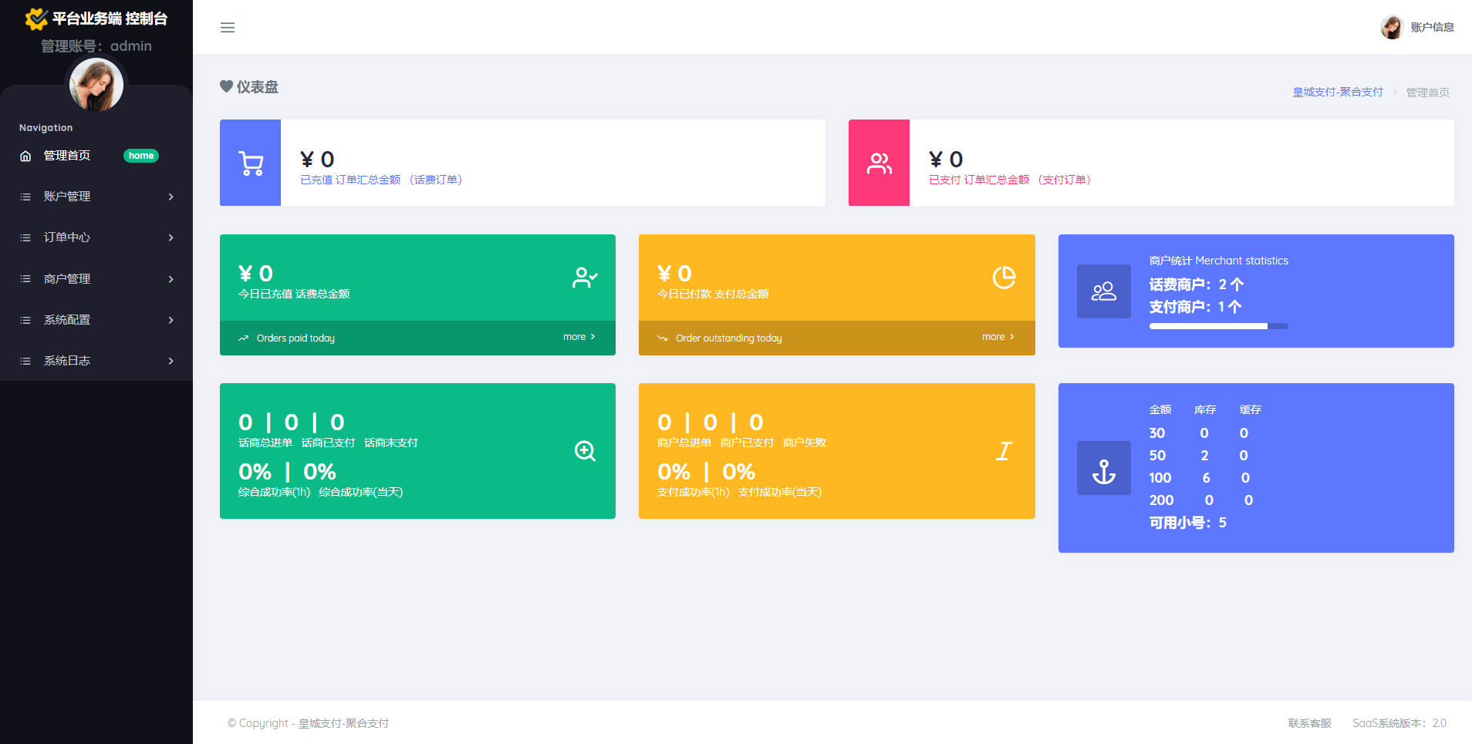Click the pink users icon tile
The width and height of the screenshot is (1472, 744).
tap(879, 163)
